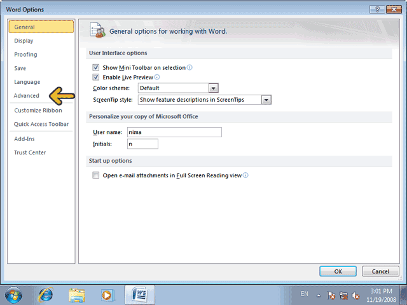Open the network status tray icon
This screenshot has width=407, height=305.
coord(343,295)
